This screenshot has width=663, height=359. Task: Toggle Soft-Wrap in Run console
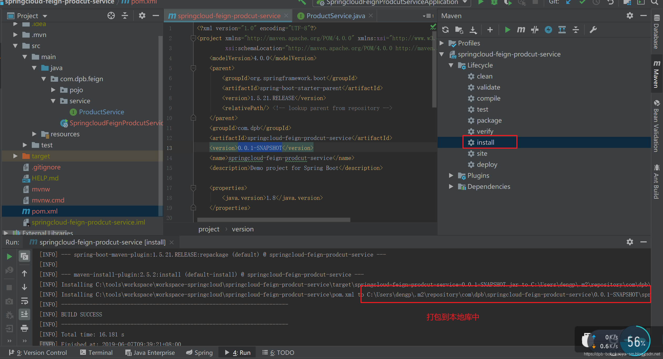point(24,301)
